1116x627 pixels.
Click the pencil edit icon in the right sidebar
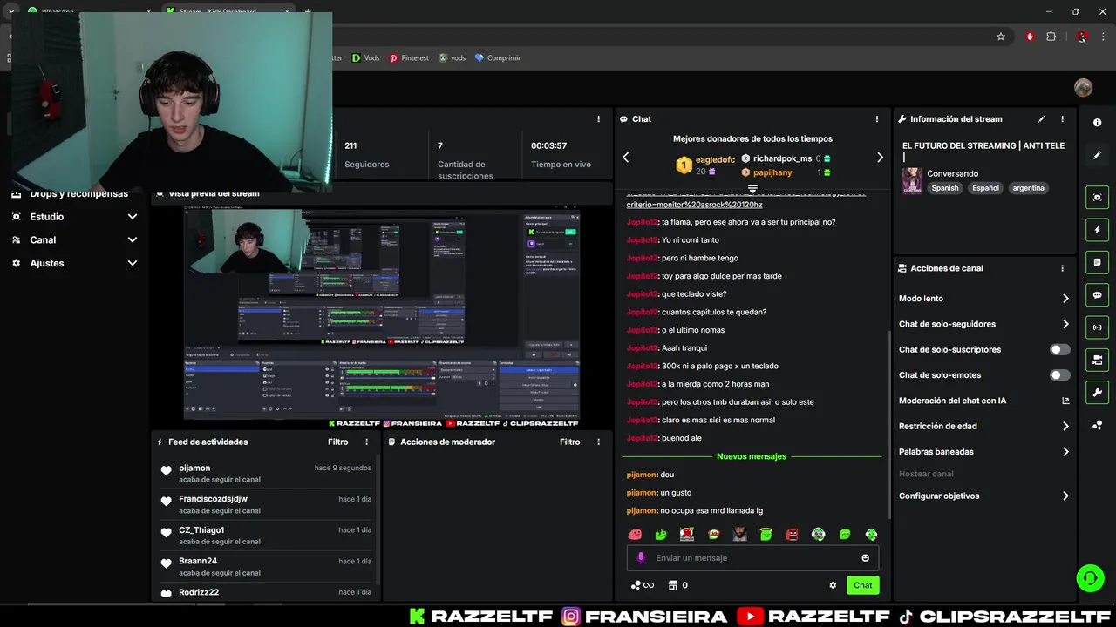click(x=1097, y=155)
